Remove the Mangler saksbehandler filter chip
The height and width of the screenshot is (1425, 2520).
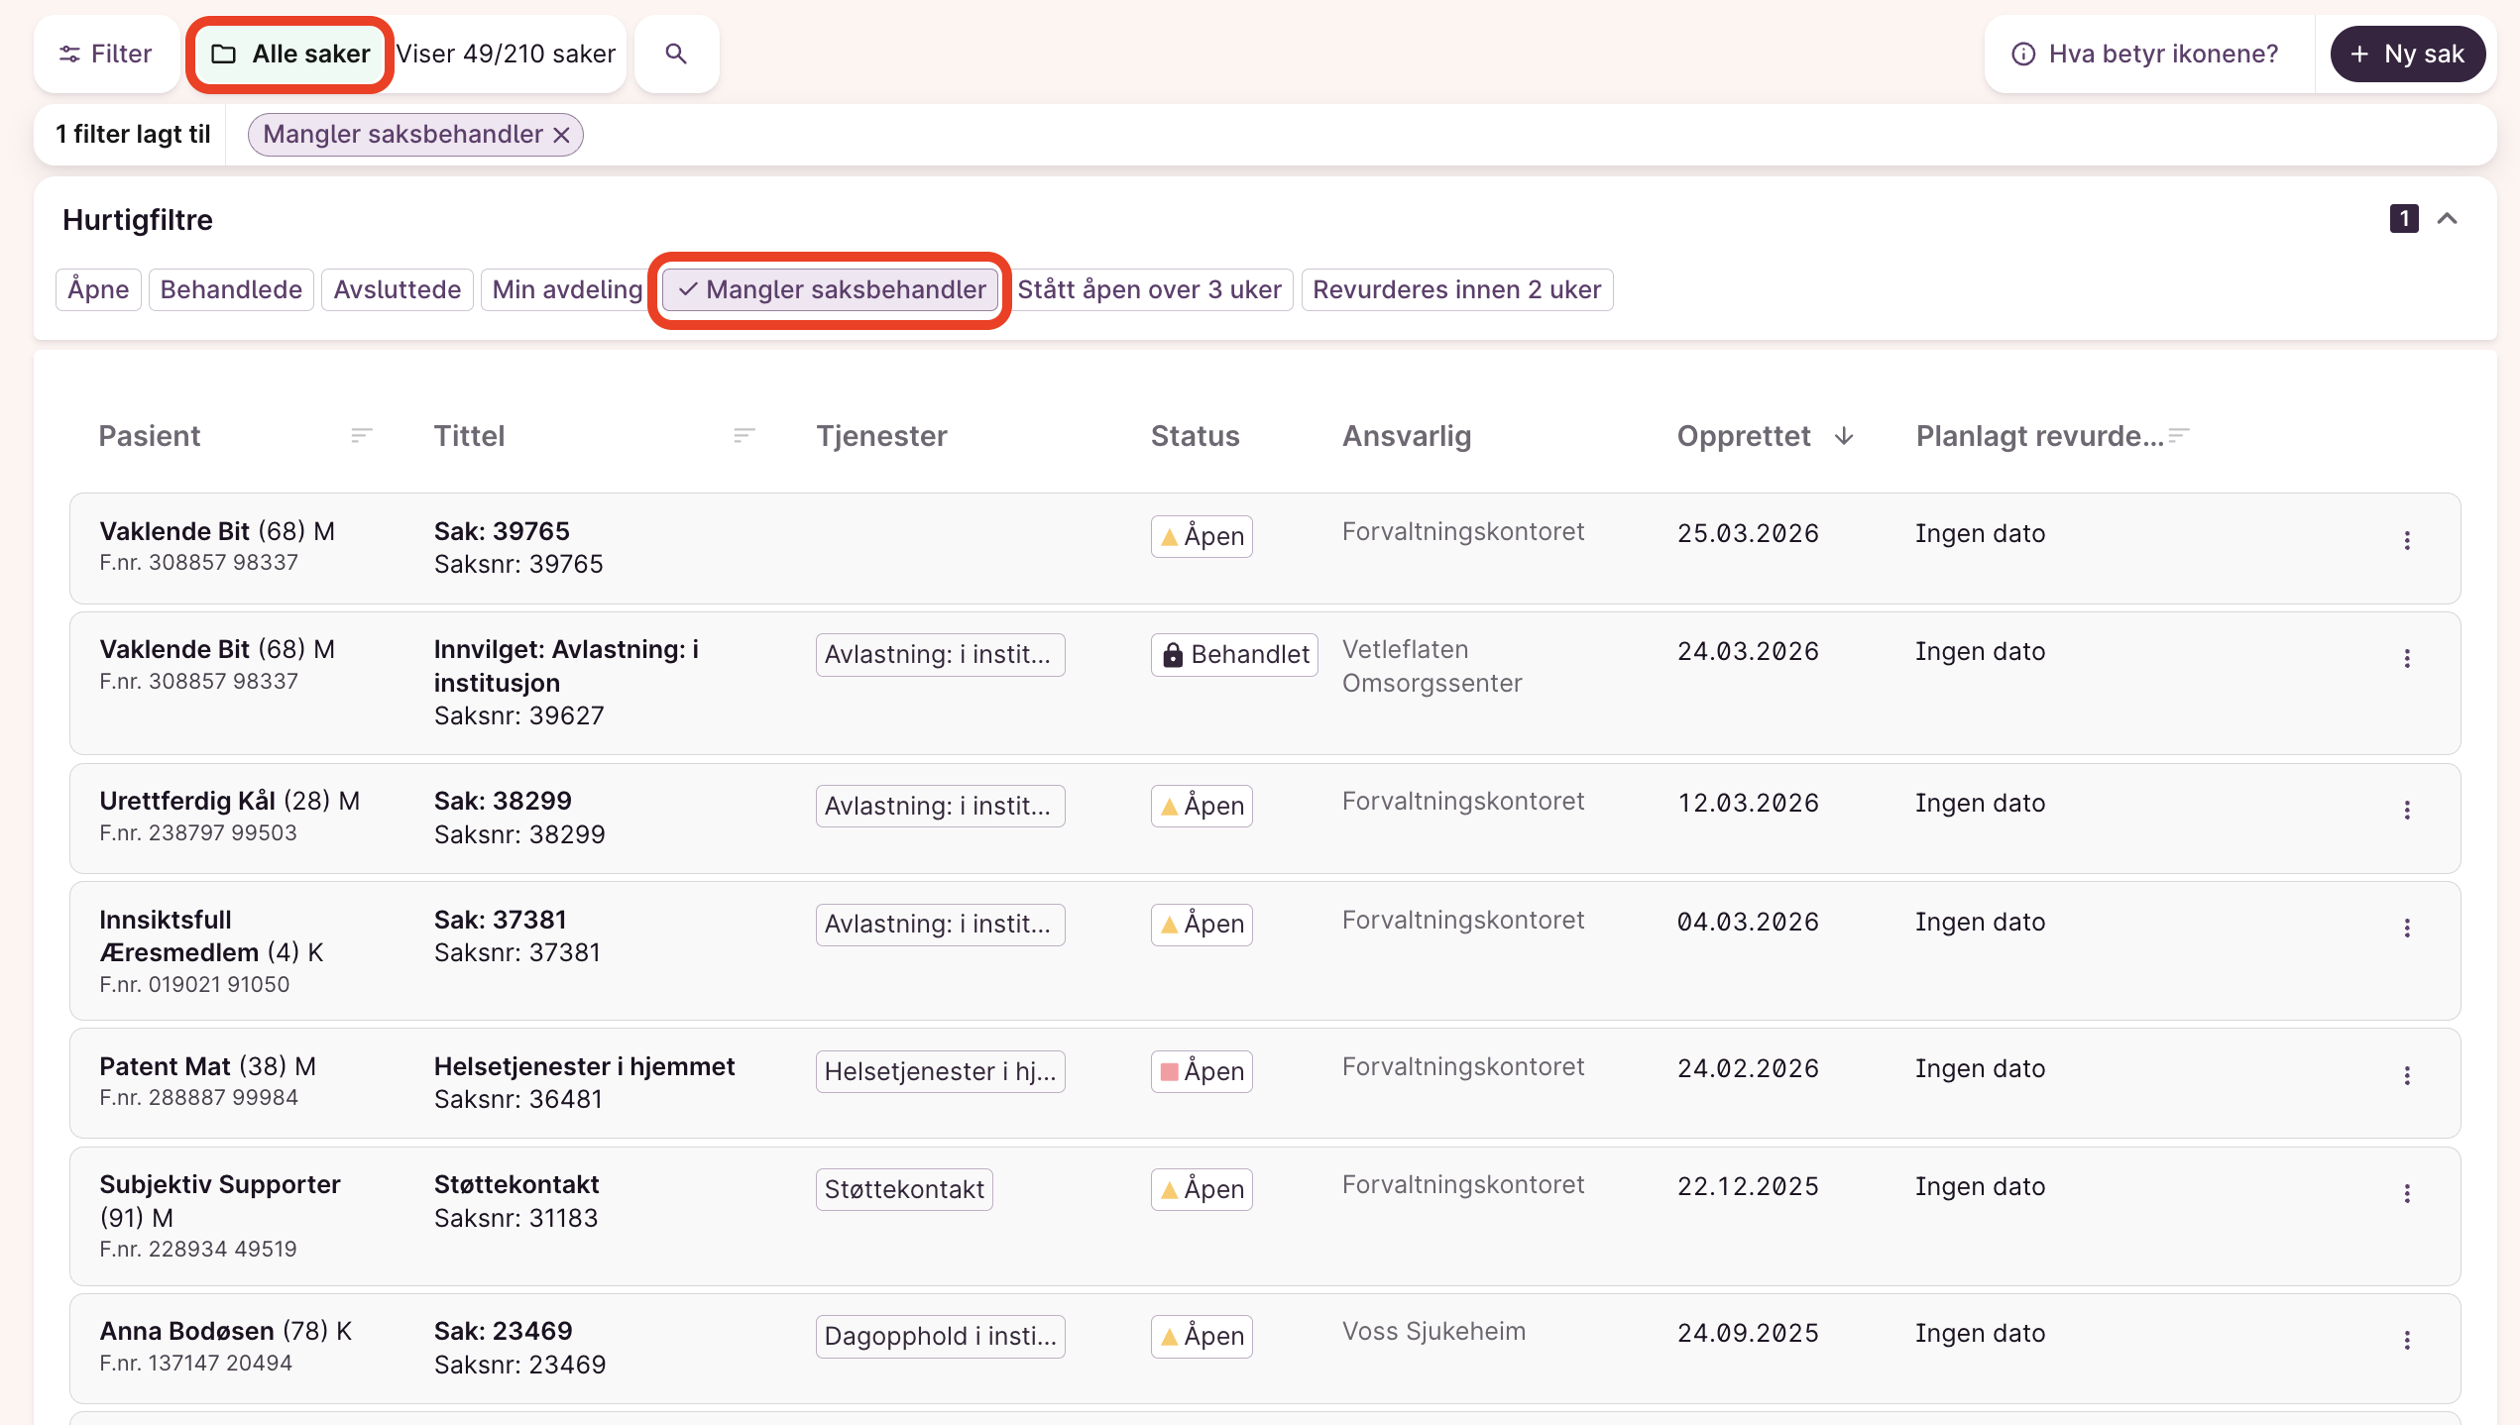pos(562,135)
